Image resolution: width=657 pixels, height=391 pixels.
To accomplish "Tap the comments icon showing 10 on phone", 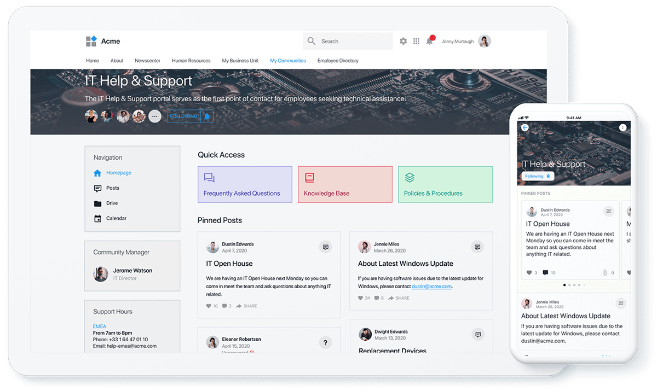I will 545,272.
